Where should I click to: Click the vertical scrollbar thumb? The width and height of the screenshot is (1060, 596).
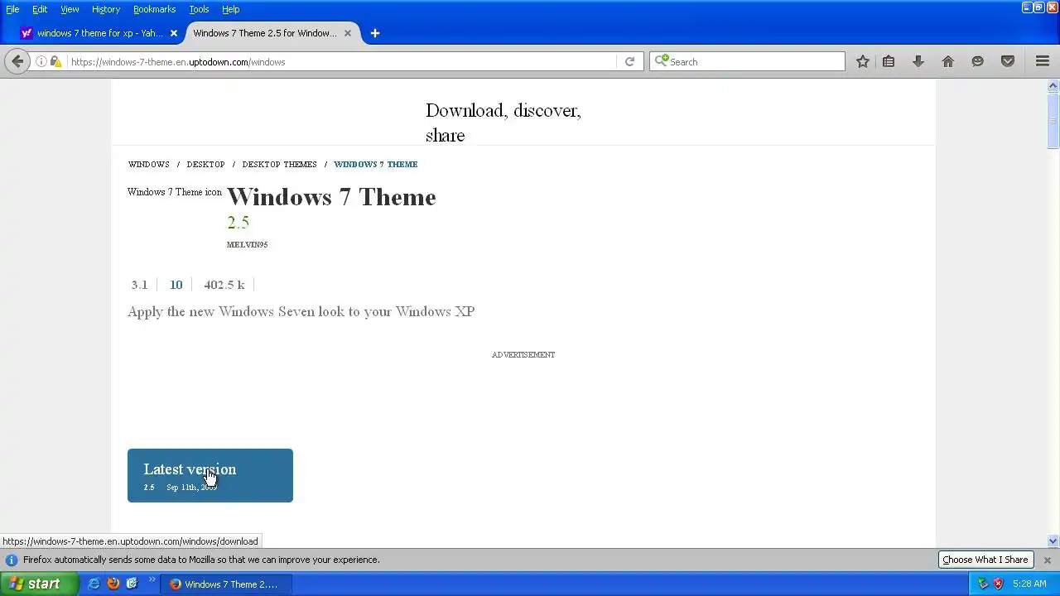1053,121
